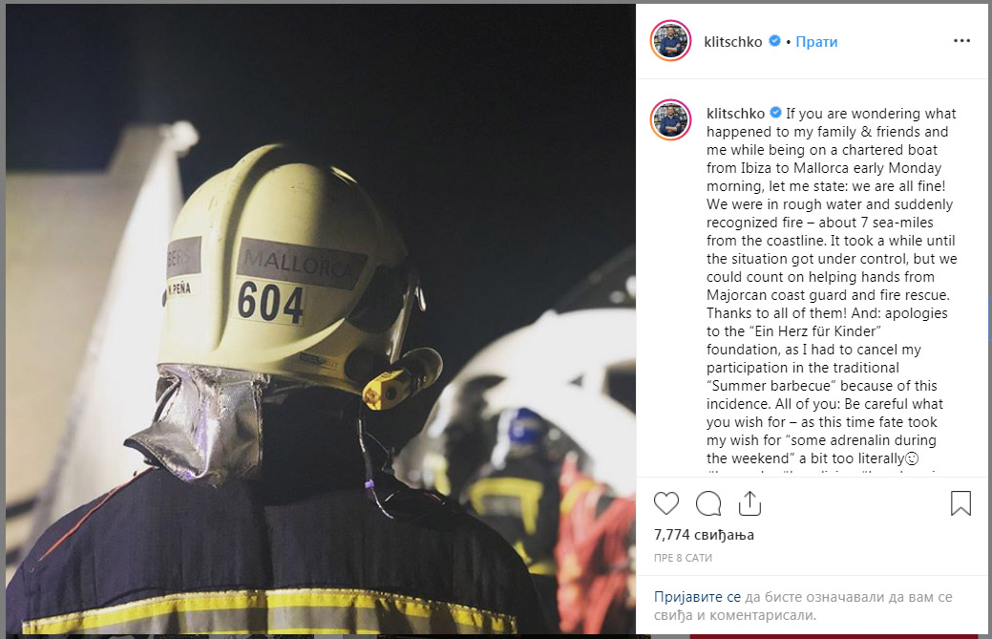This screenshot has width=992, height=639.
Task: Open klitschko username in the post header
Action: pyautogui.click(x=733, y=42)
